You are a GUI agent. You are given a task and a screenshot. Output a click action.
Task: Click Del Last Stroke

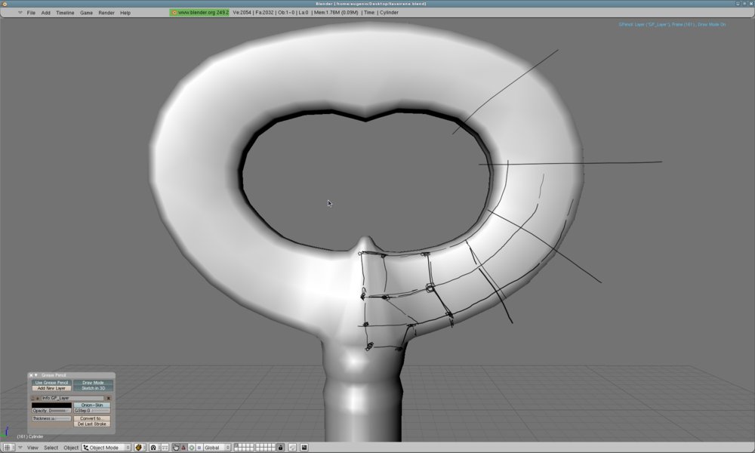point(92,424)
